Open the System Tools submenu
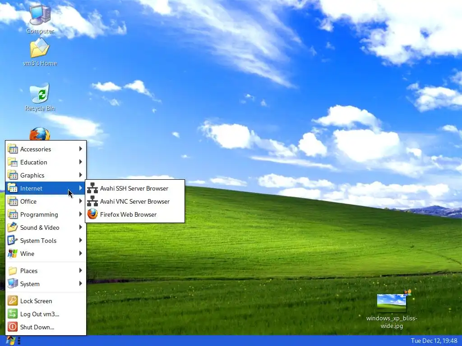 click(46, 241)
